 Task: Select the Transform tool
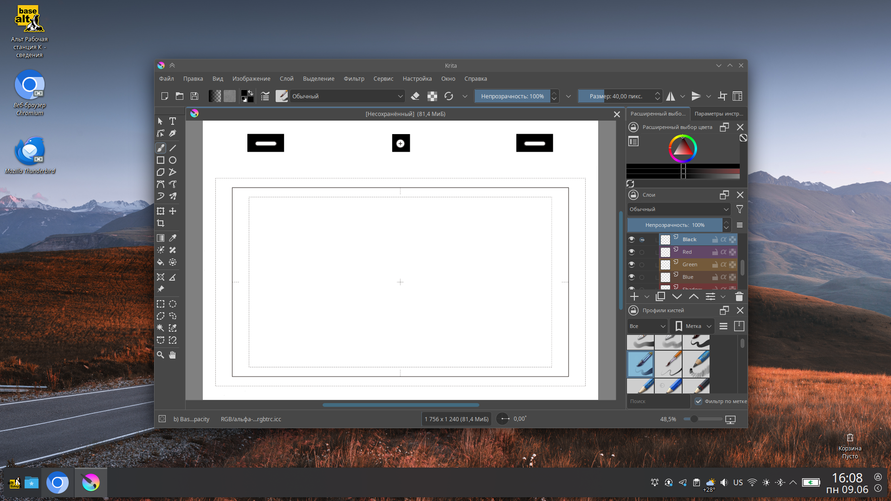click(x=161, y=211)
